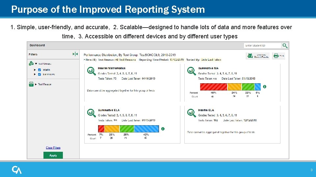The image size is (316, 177).
Task: Click the Interim ELA title
Action: [206, 110]
